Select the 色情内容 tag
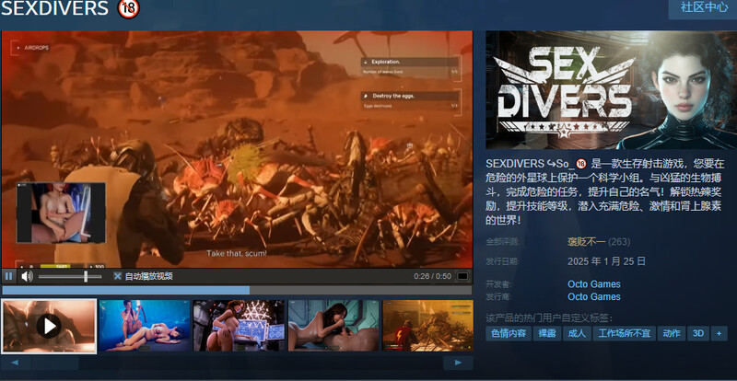The image size is (737, 381). (x=509, y=333)
